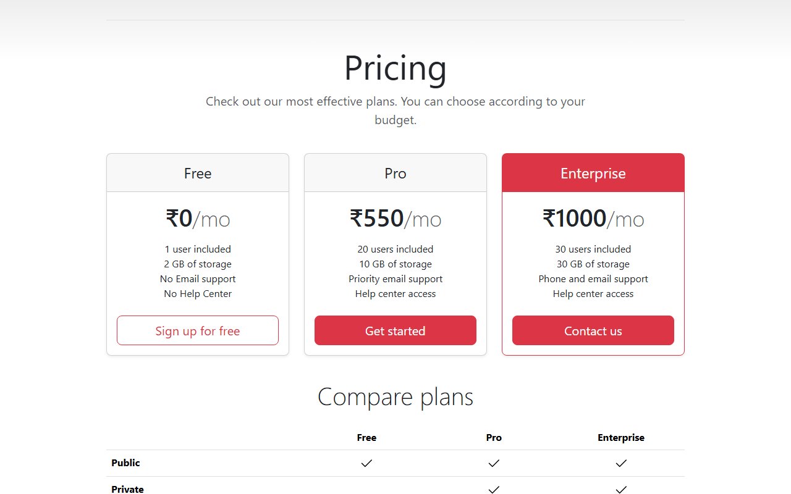The image size is (791, 494).
Task: Click the Pro column header in compare table
Action: (494, 437)
